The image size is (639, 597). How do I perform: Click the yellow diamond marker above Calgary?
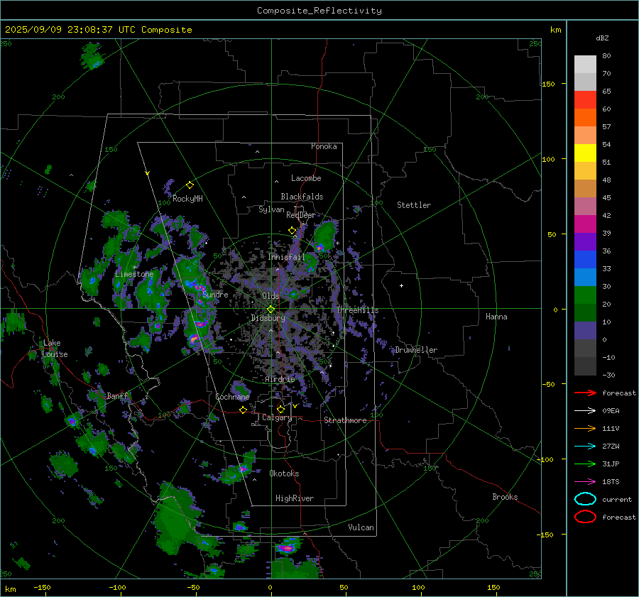pos(280,409)
